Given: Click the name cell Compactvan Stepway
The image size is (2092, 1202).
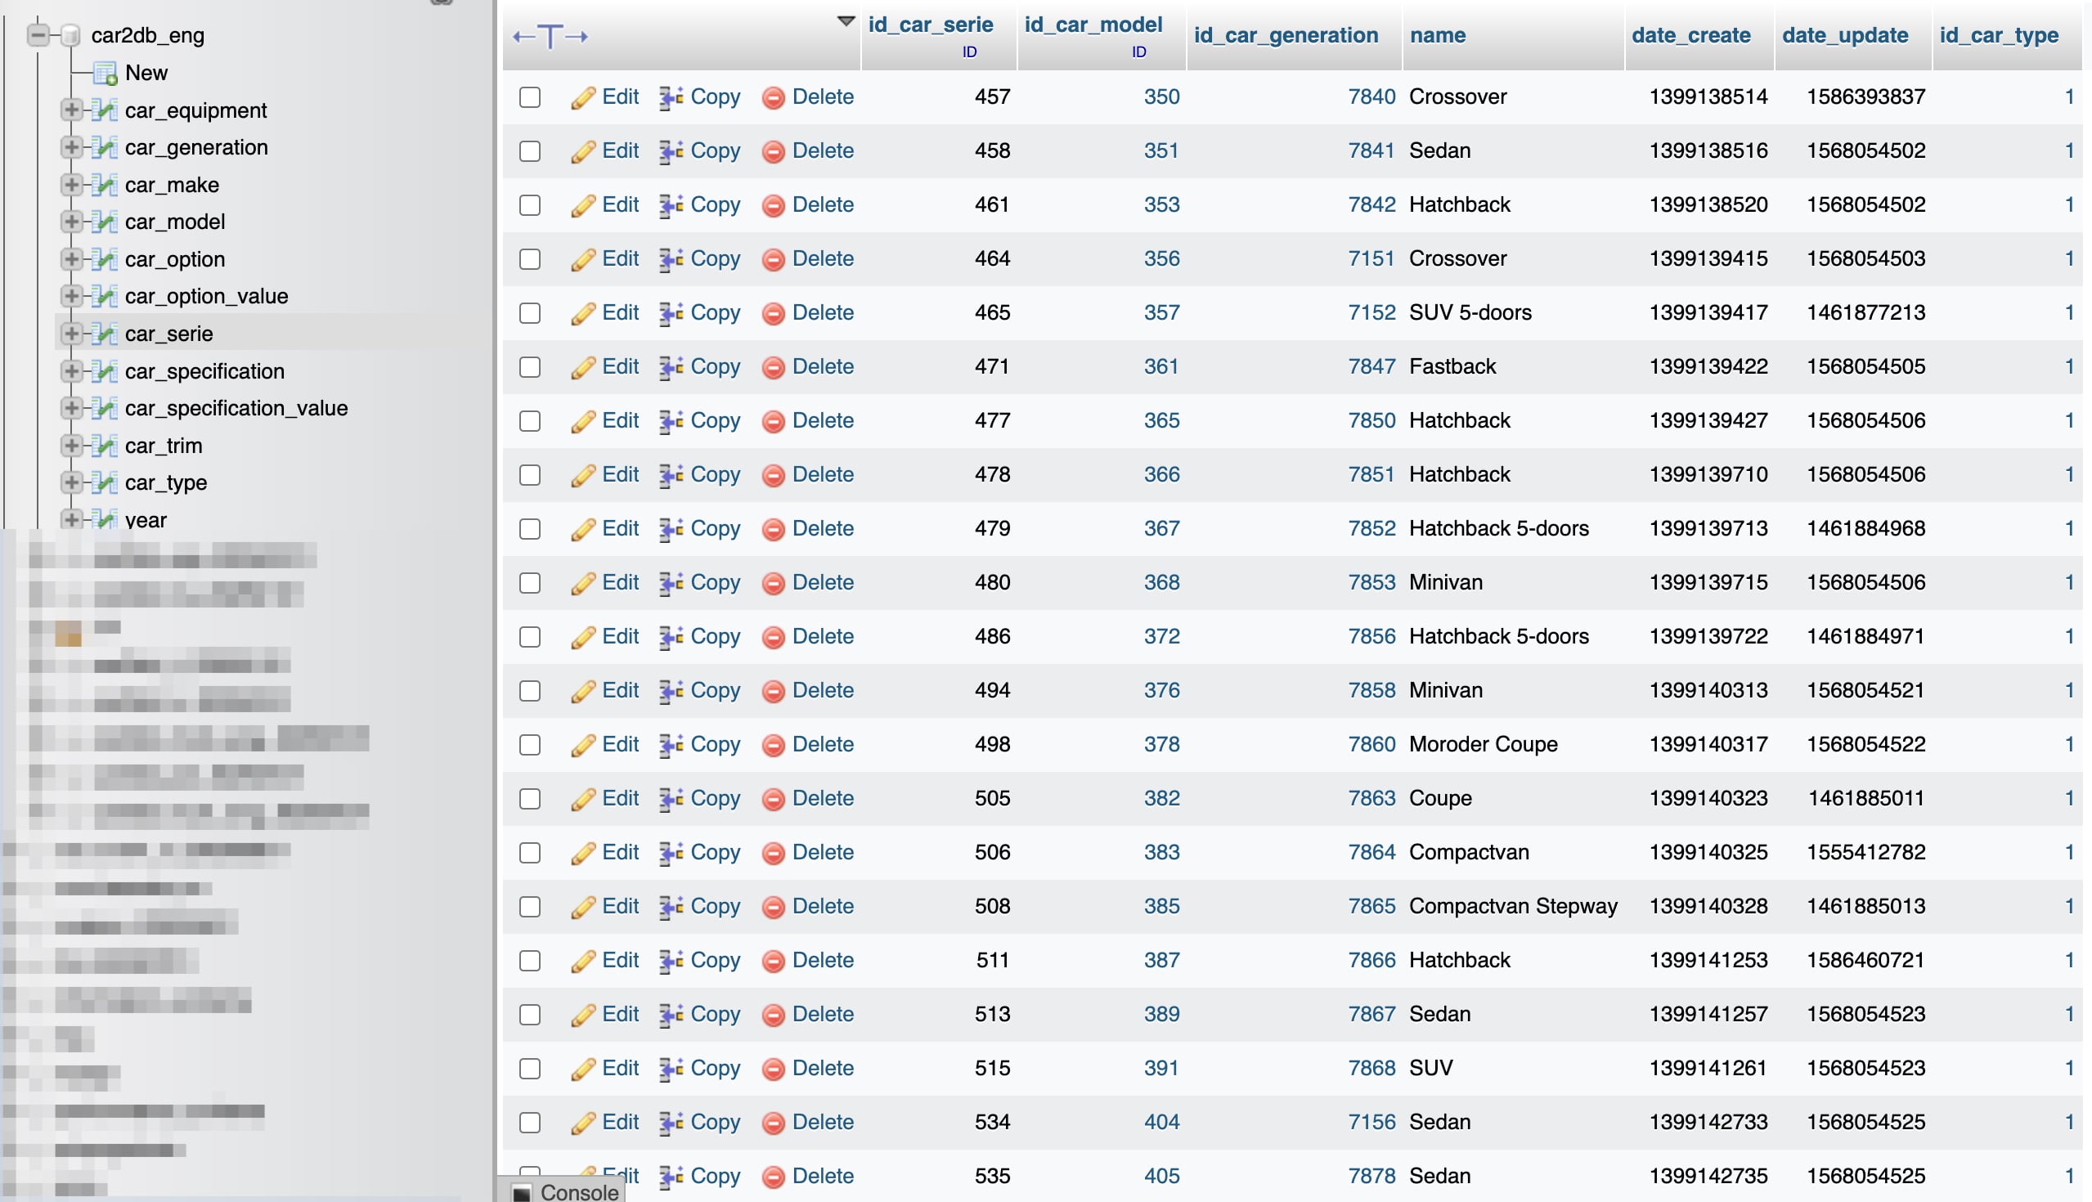Looking at the screenshot, I should point(1512,906).
